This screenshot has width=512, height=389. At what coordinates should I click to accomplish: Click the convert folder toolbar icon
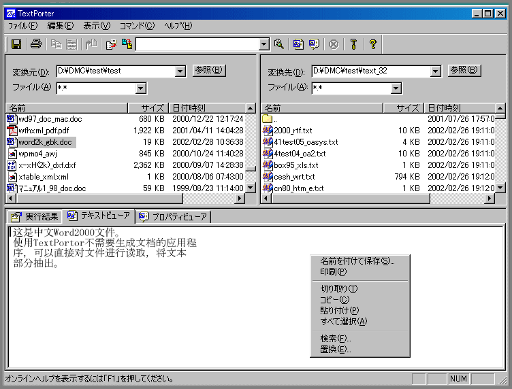(x=127, y=44)
